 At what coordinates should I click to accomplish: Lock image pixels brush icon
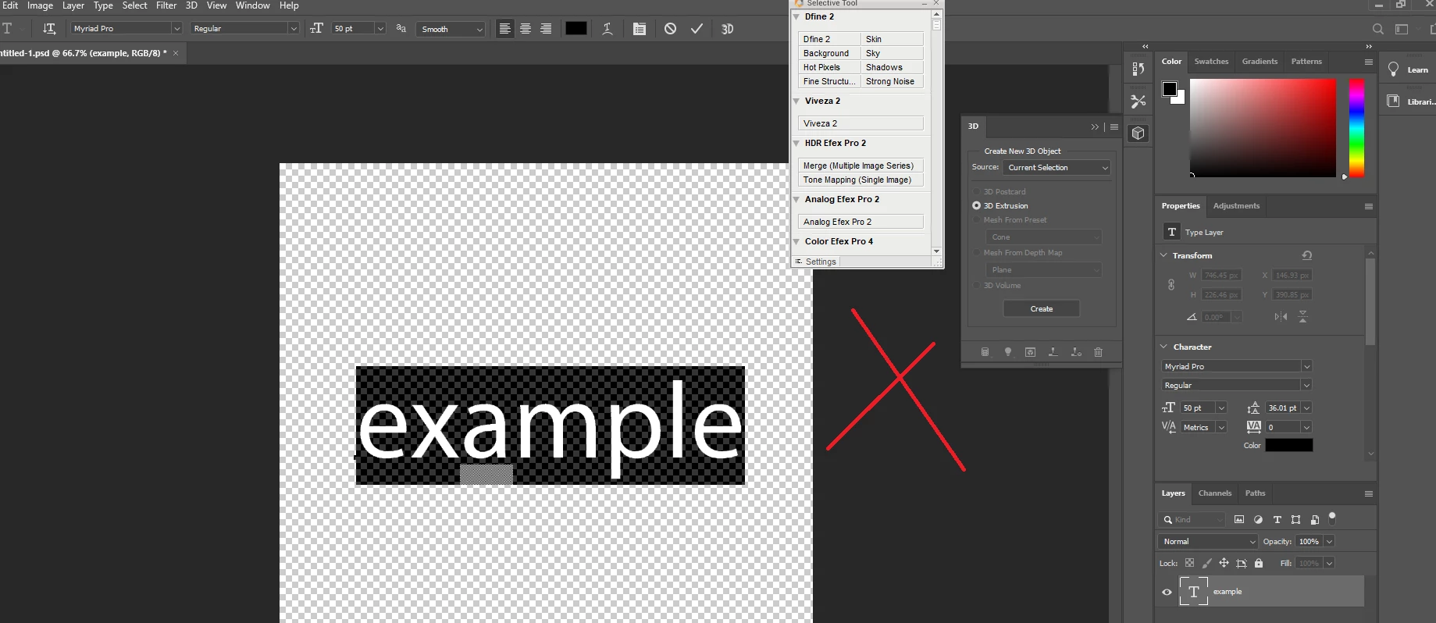tap(1206, 563)
